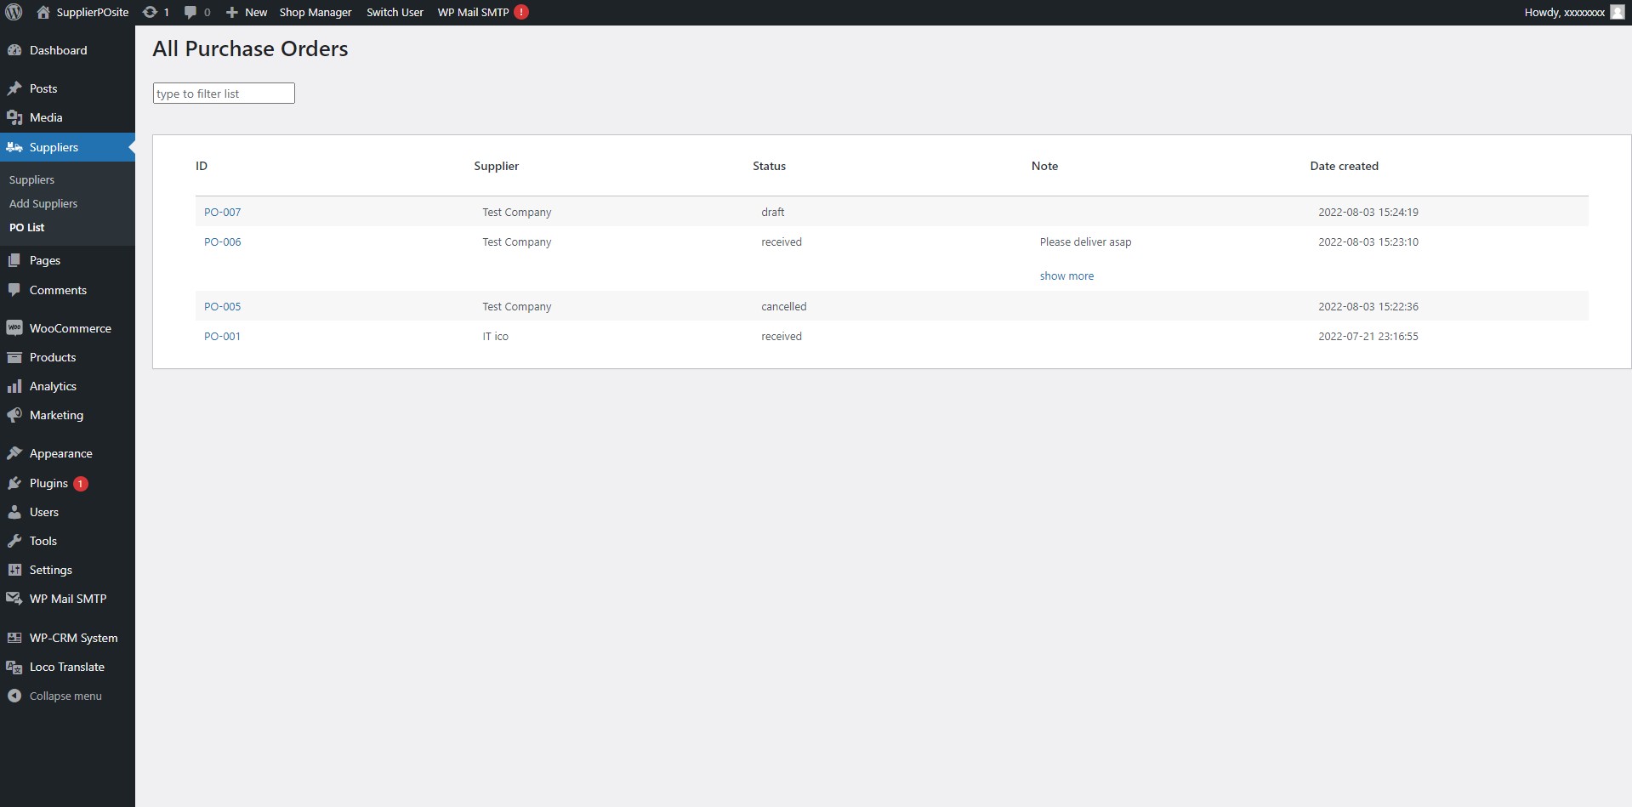Open the SupplierPOsite site name link

point(93,12)
